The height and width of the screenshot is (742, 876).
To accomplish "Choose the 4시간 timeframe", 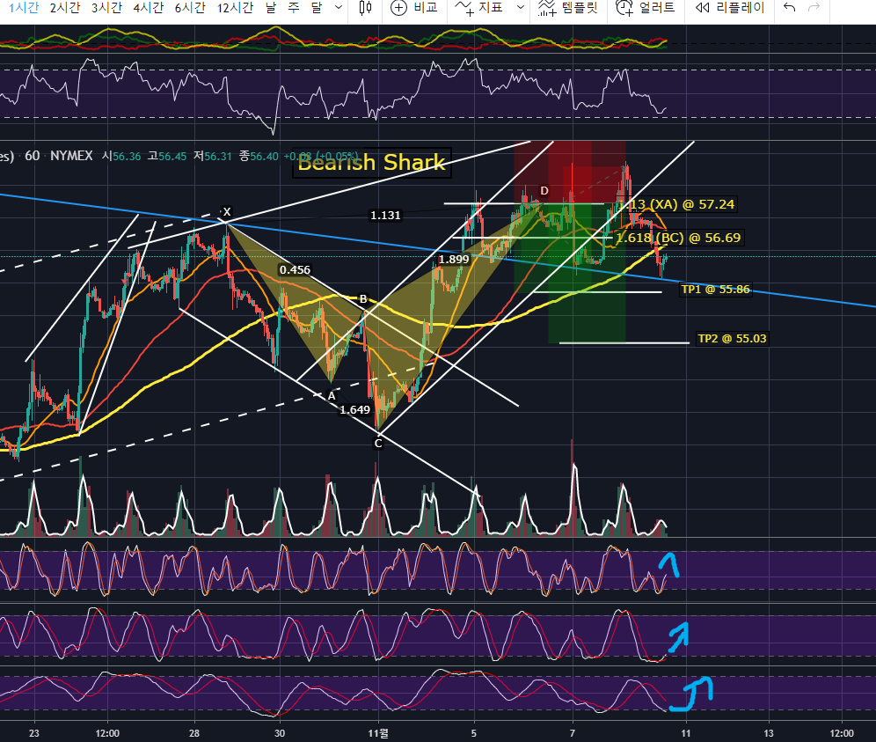I will coord(148,8).
